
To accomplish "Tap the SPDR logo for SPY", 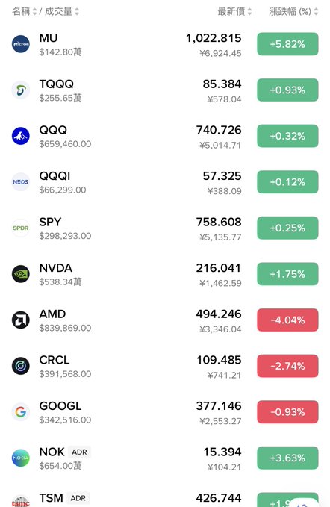I will coord(21,228).
